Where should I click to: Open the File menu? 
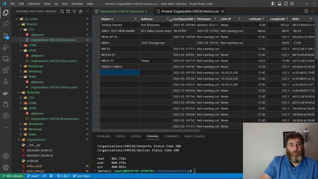(12, 3)
